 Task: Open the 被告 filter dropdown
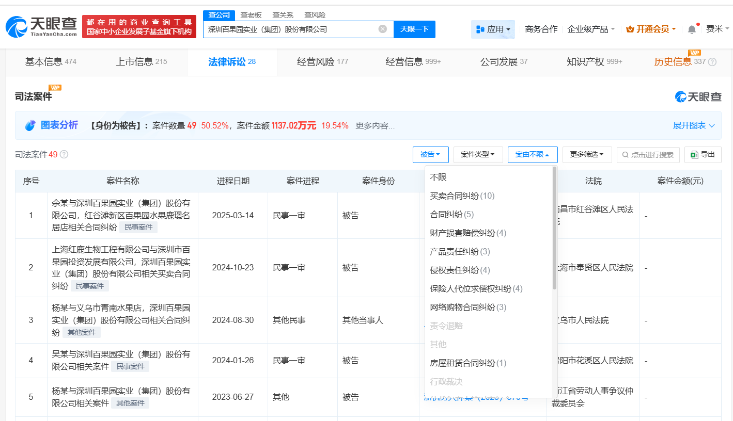(431, 154)
